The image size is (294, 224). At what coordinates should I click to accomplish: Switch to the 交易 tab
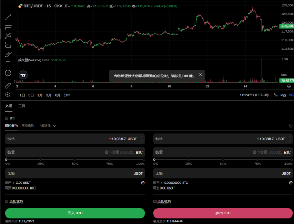pyautogui.click(x=8, y=106)
